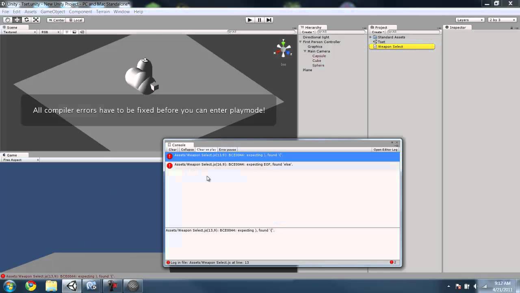The image size is (520, 293).
Task: Toggle scene lighting sun icon
Action: [x=67, y=32]
